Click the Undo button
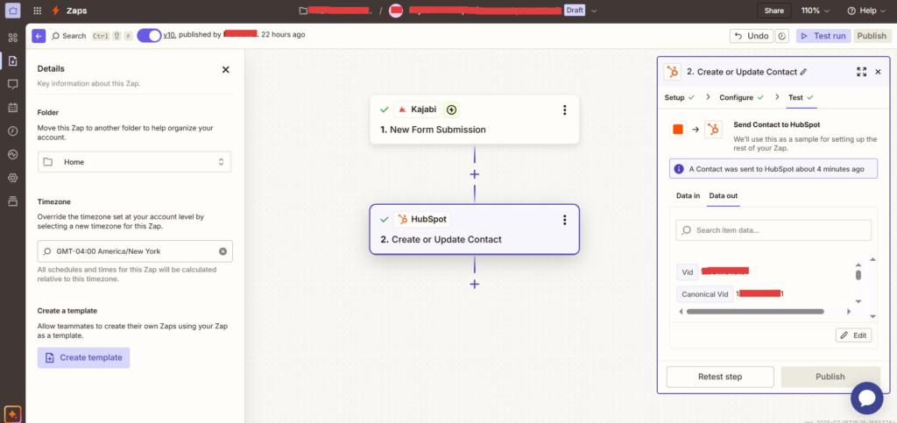The width and height of the screenshot is (897, 423). tap(751, 36)
